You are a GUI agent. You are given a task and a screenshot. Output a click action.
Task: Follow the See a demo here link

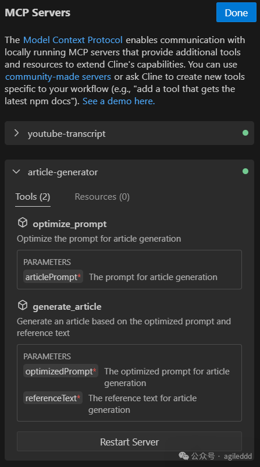[x=119, y=101]
